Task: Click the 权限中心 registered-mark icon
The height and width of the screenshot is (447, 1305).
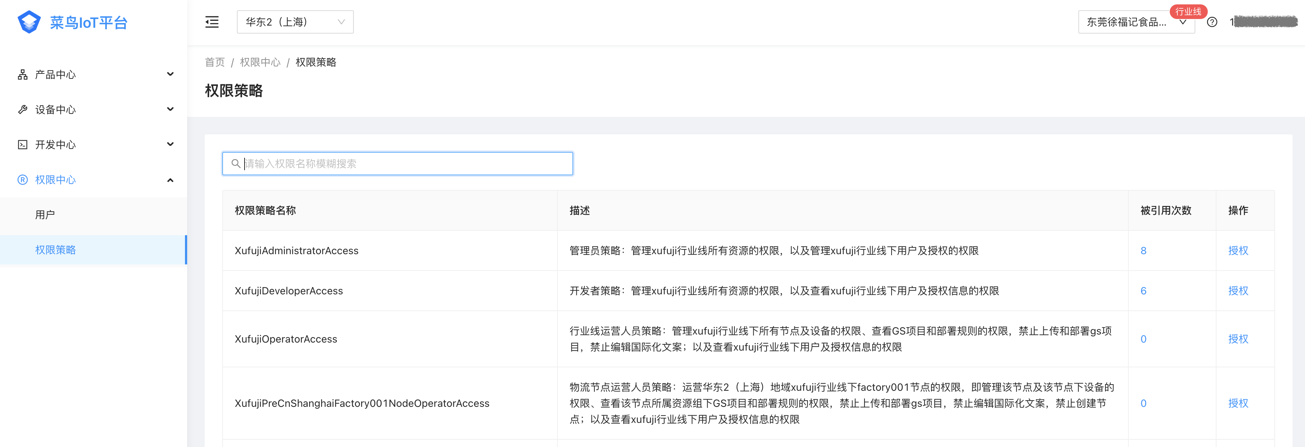Action: pyautogui.click(x=22, y=180)
